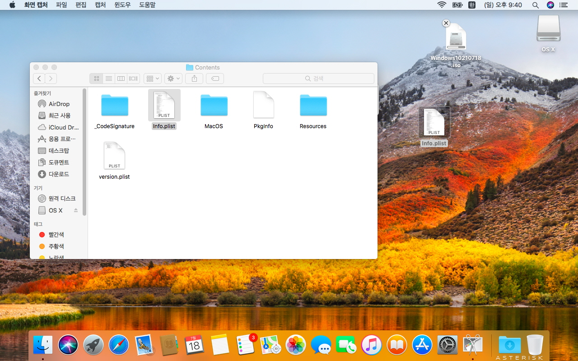The width and height of the screenshot is (578, 361).
Task: Go forward in Finder history
Action: pos(51,79)
